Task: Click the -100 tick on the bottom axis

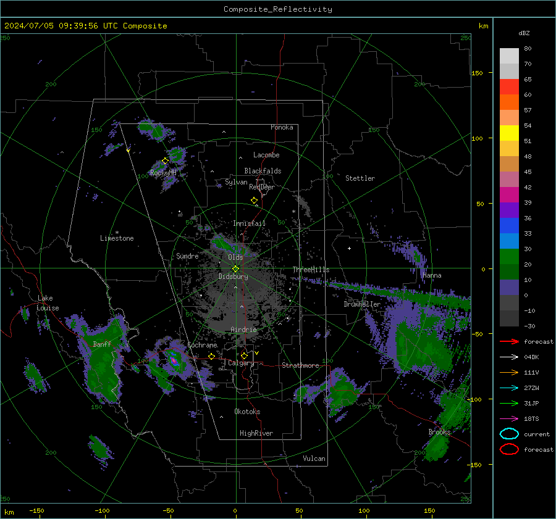Action: point(102,511)
